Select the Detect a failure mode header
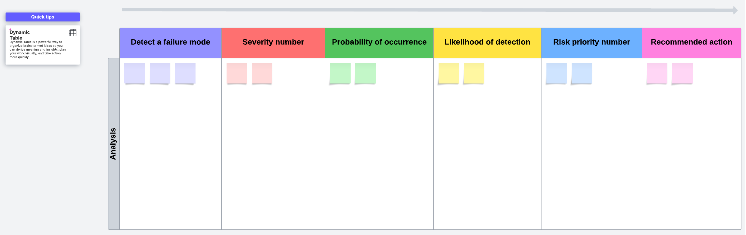The height and width of the screenshot is (235, 746). click(x=170, y=42)
